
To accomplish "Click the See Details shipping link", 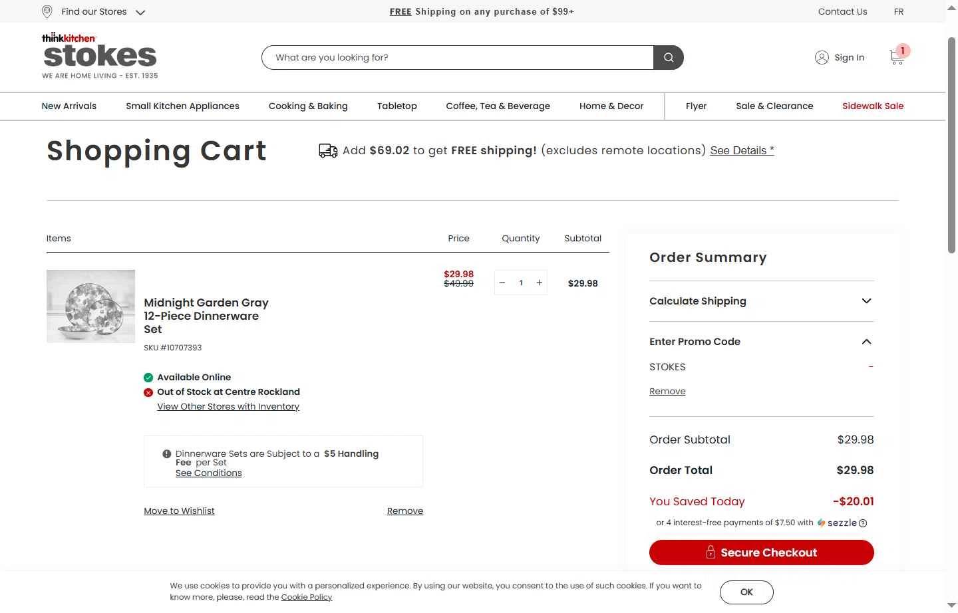I will (742, 150).
